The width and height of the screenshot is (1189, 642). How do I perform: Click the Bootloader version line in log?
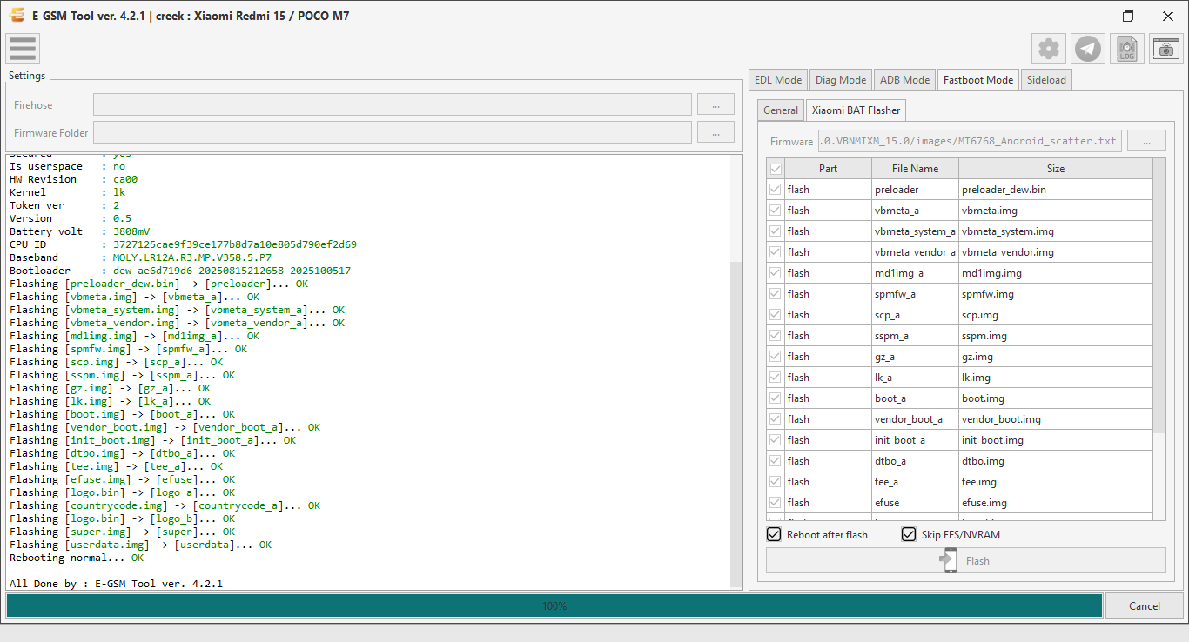pos(180,271)
